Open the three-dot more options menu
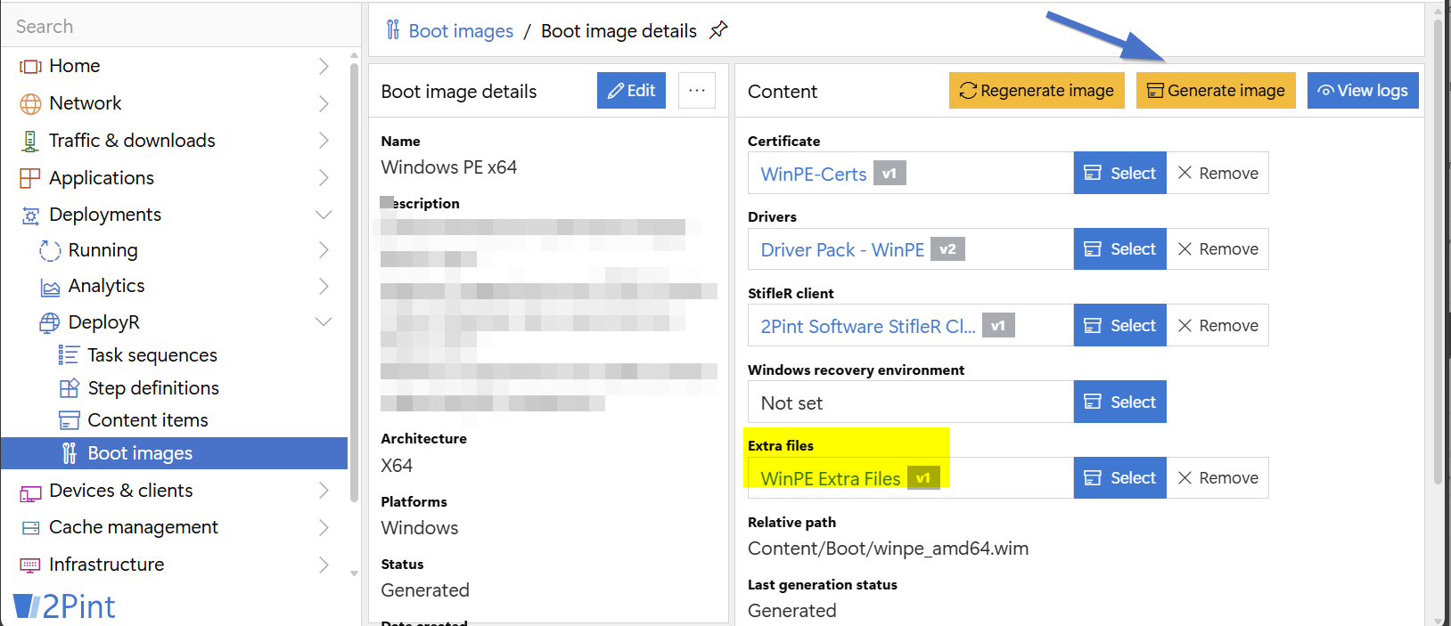The height and width of the screenshot is (626, 1451). click(x=697, y=91)
